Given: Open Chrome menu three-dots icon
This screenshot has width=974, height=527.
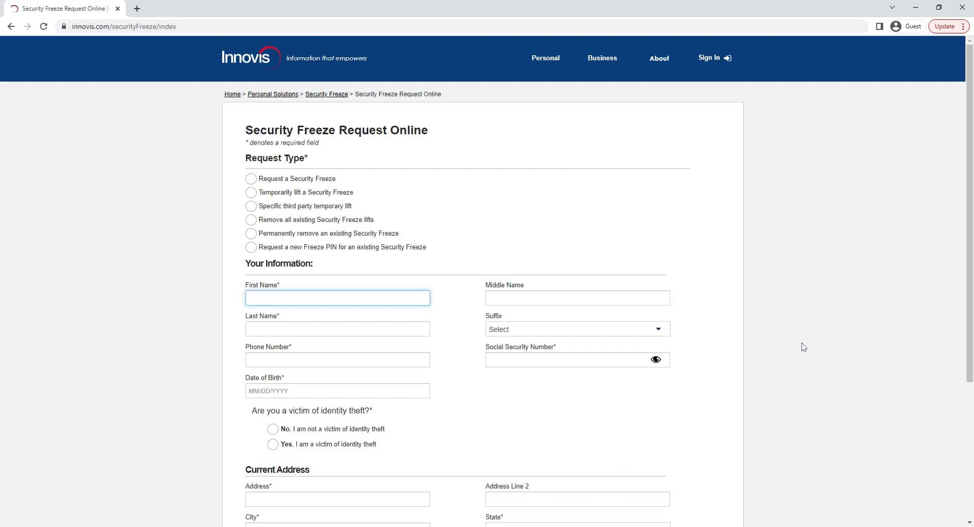Looking at the screenshot, I should click(963, 26).
